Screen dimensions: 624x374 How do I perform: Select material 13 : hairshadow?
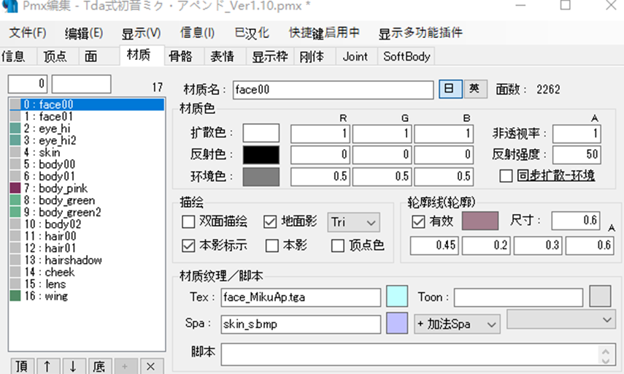(87, 260)
